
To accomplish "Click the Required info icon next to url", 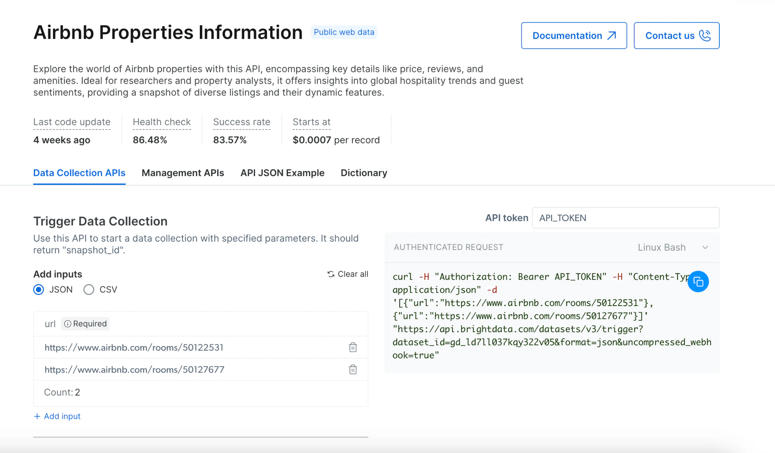I will click(68, 324).
